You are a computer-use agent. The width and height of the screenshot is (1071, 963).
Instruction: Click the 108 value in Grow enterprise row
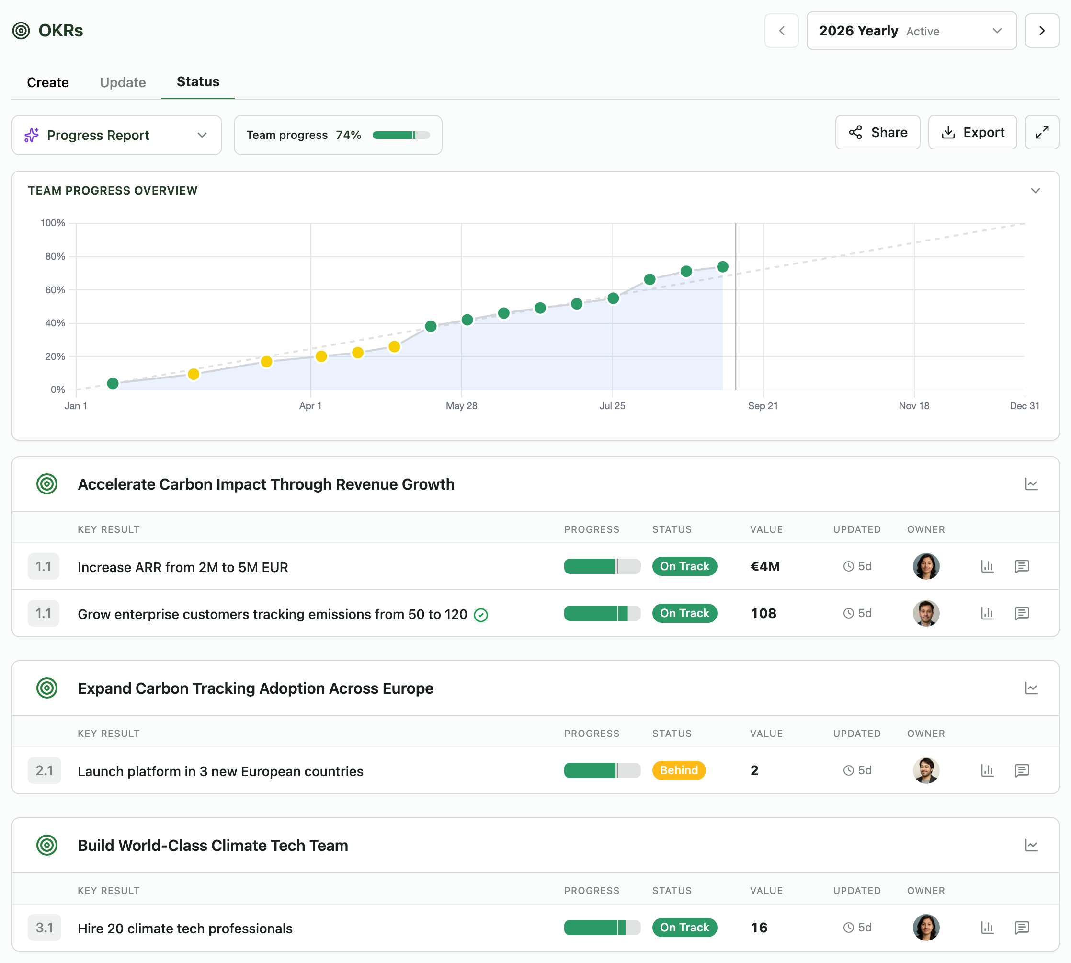point(763,613)
